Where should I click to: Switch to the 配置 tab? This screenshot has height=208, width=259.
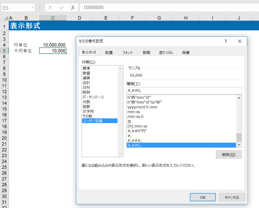click(x=109, y=53)
